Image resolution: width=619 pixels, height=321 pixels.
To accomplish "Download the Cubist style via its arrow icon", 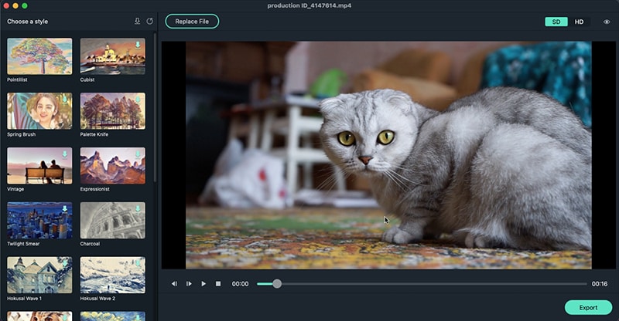I will click(138, 45).
